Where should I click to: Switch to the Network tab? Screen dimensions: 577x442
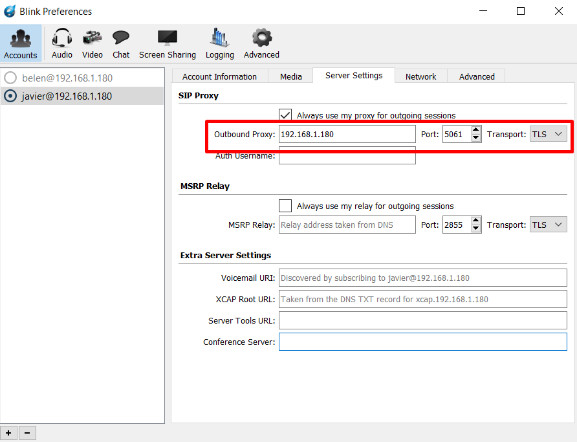pyautogui.click(x=420, y=76)
